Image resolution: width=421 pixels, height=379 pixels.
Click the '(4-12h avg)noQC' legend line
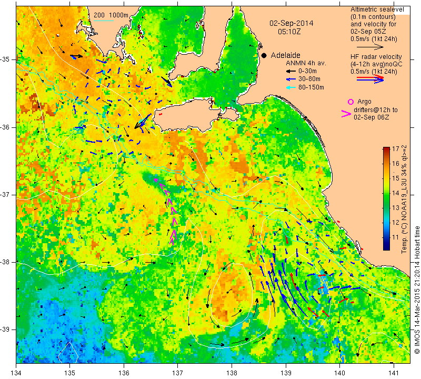(376, 64)
